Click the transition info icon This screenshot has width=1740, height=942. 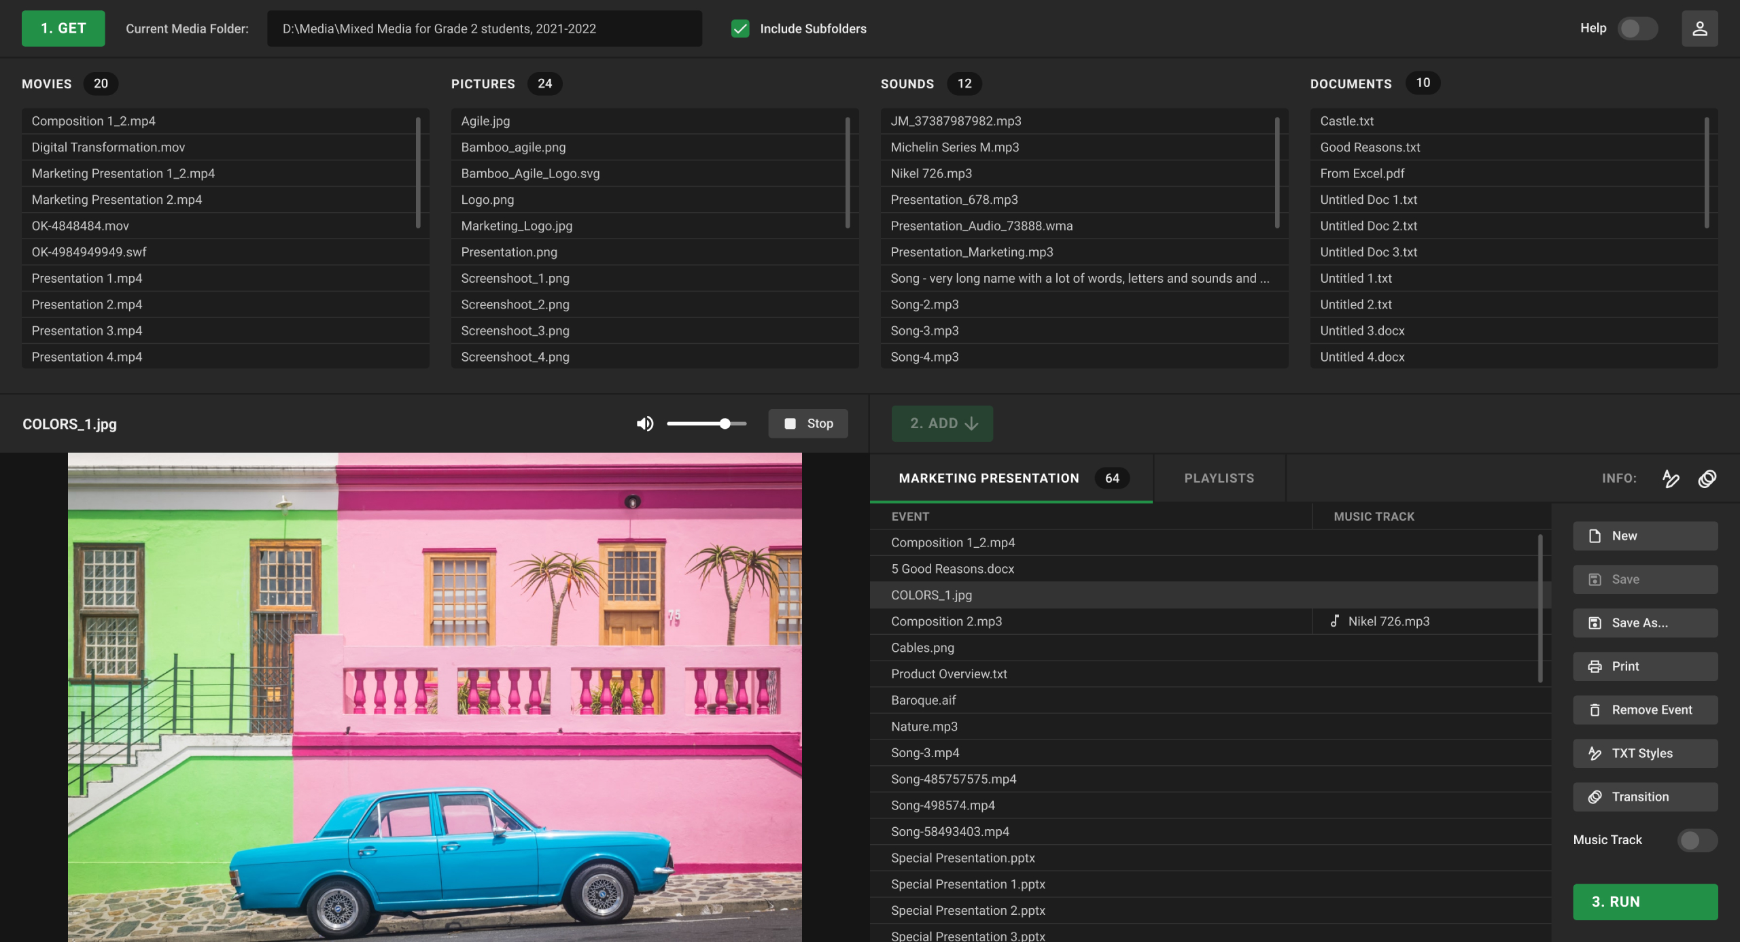(x=1707, y=478)
